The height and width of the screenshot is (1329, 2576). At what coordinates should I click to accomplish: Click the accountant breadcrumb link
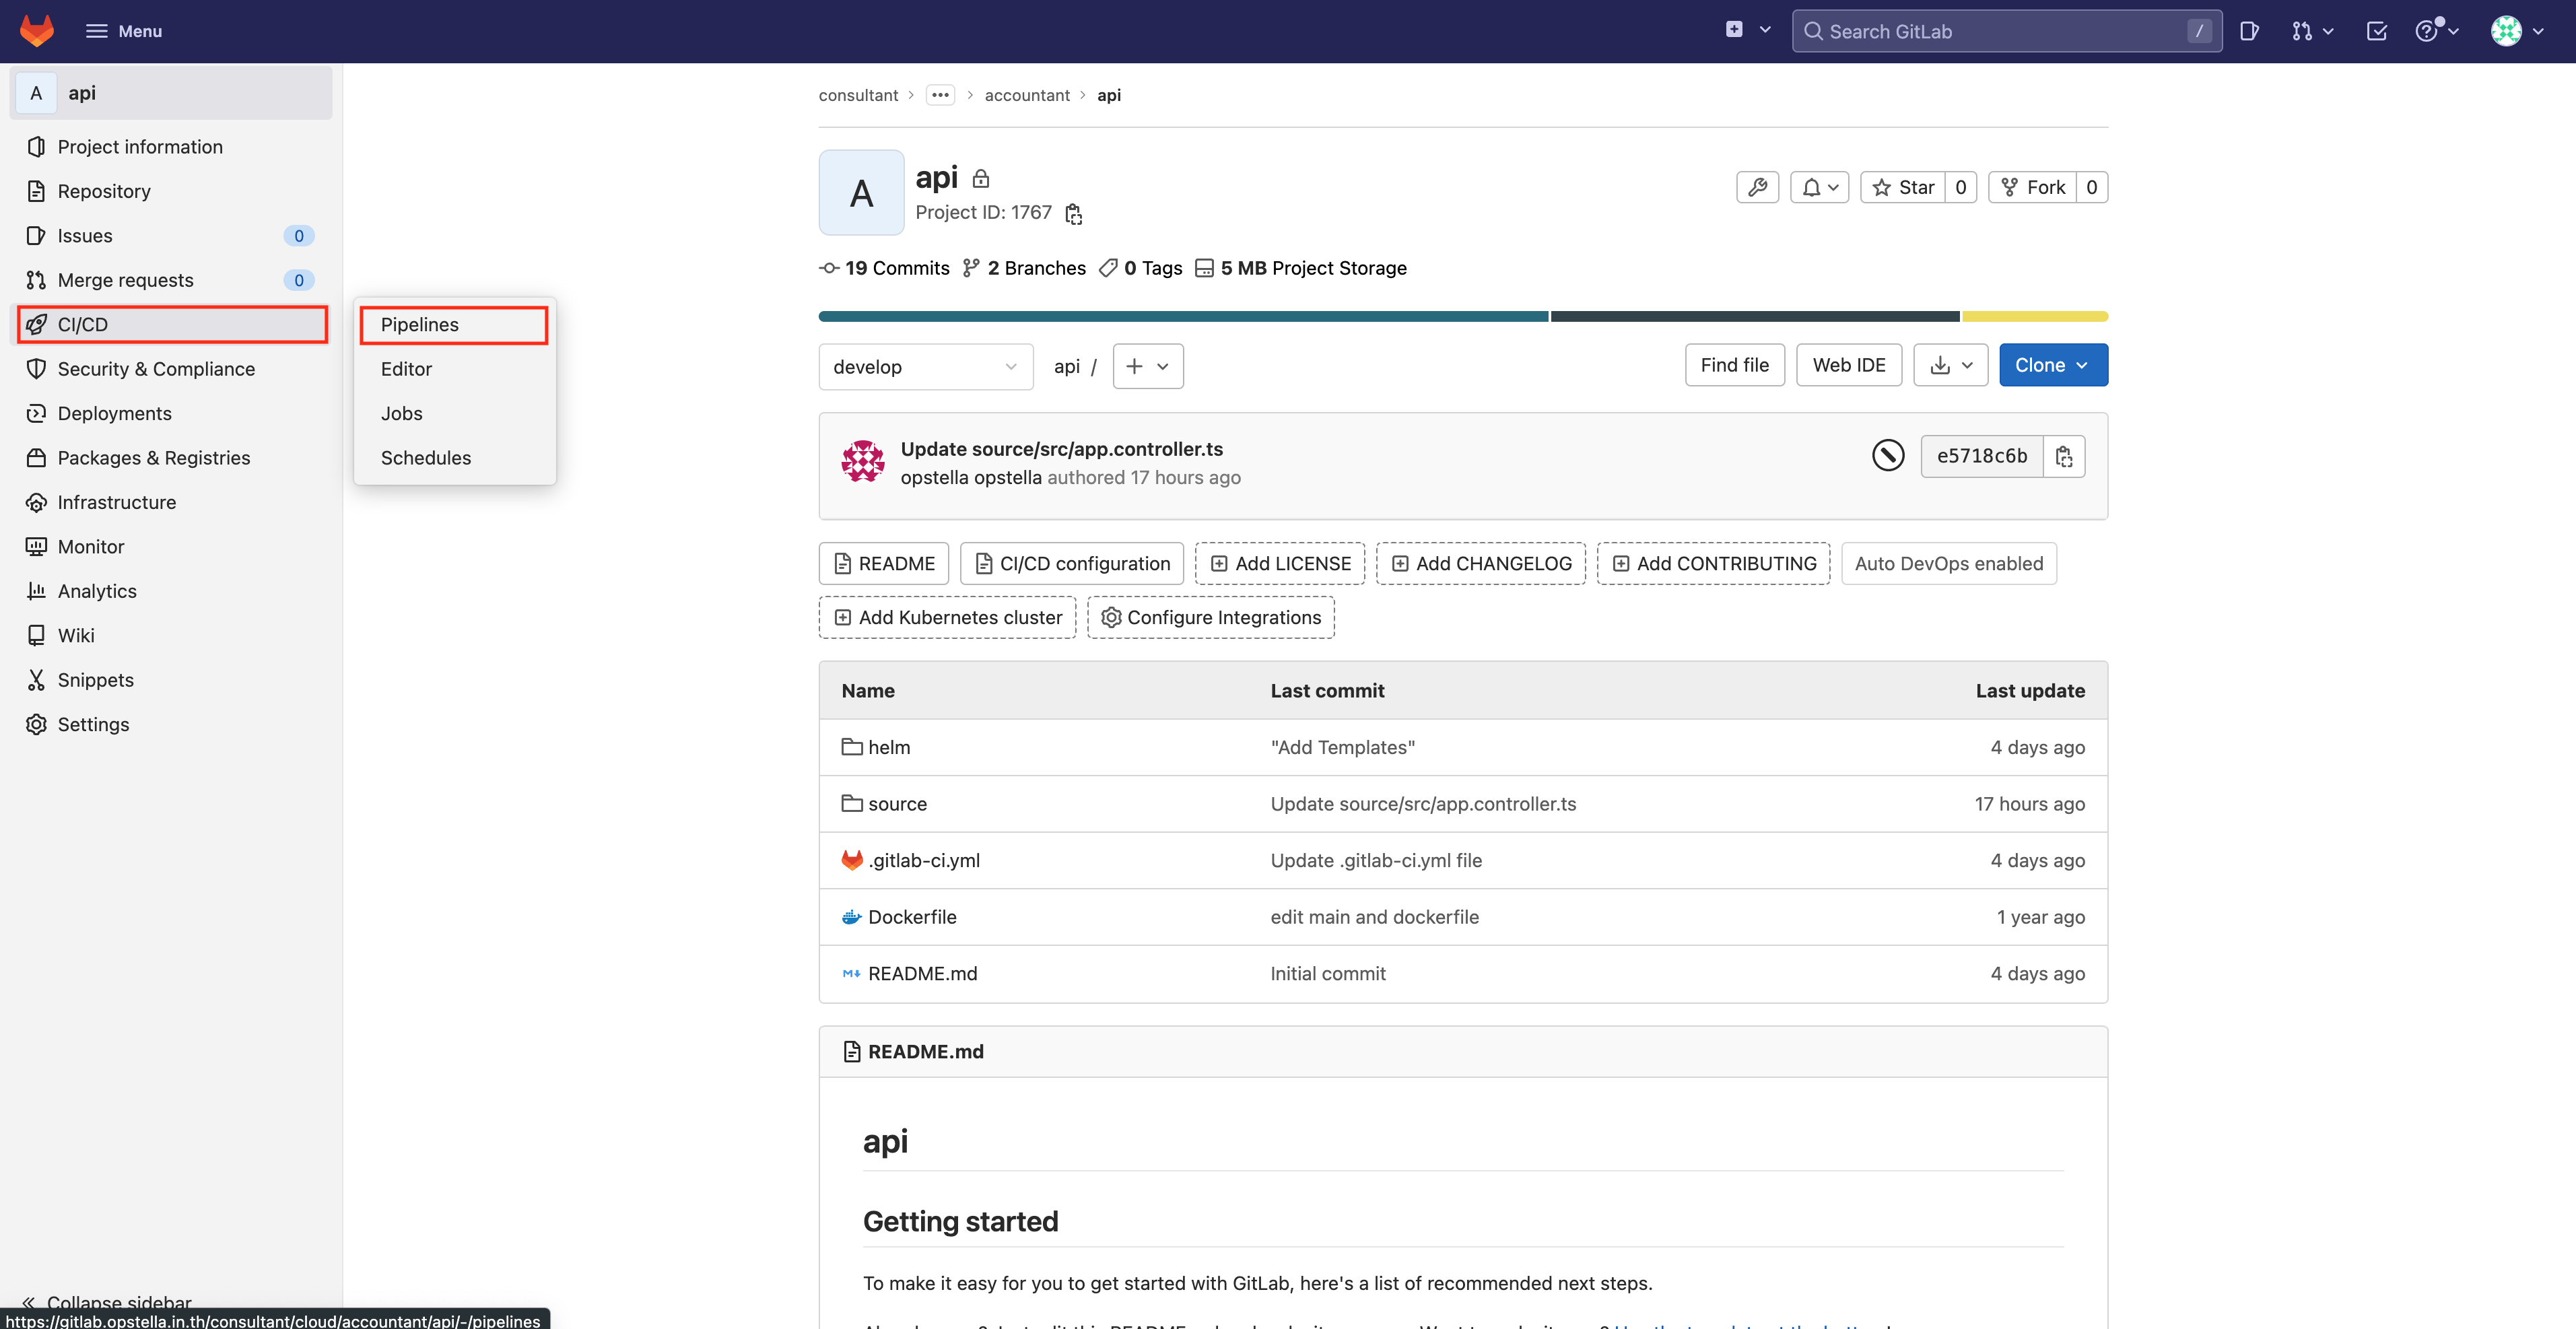pyautogui.click(x=1027, y=95)
